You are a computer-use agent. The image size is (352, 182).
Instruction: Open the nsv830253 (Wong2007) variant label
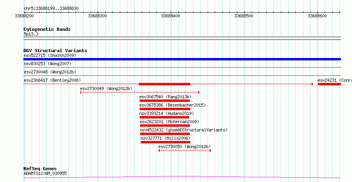click(47, 64)
